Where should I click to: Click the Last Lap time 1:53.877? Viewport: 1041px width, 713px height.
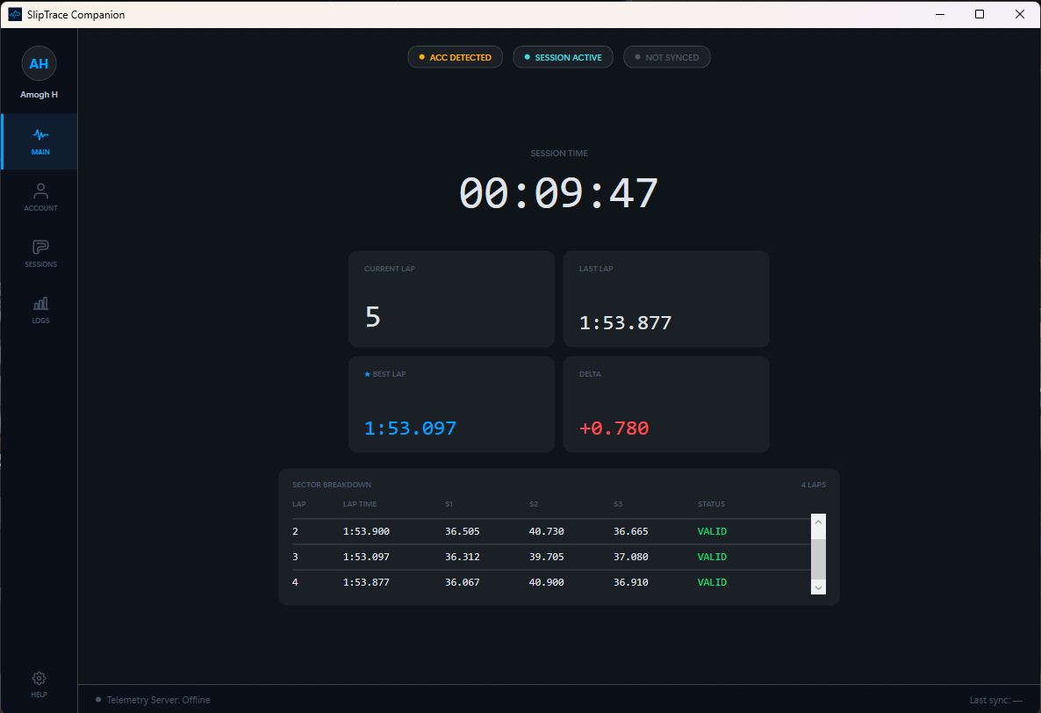pos(626,323)
